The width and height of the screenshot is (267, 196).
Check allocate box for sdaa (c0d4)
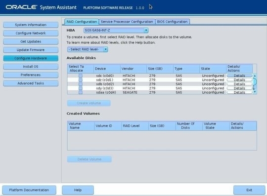[x=81, y=92]
